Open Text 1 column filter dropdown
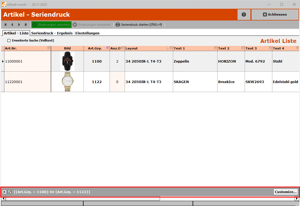The width and height of the screenshot is (300, 206). 215,48
